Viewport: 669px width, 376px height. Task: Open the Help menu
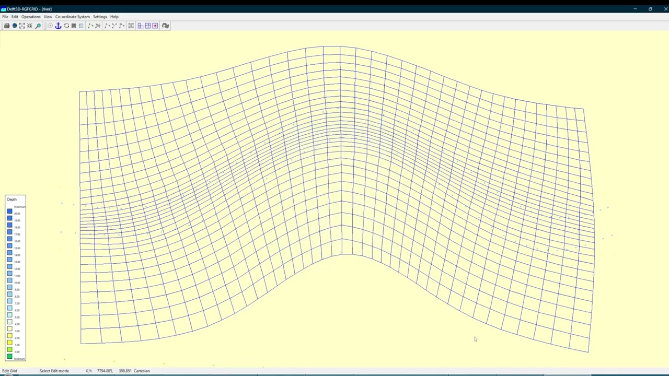(x=114, y=17)
